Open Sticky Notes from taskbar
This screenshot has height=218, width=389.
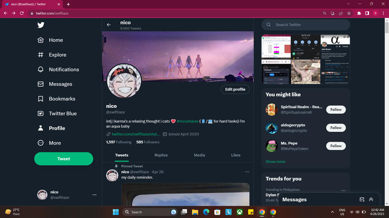pyautogui.click(x=251, y=212)
